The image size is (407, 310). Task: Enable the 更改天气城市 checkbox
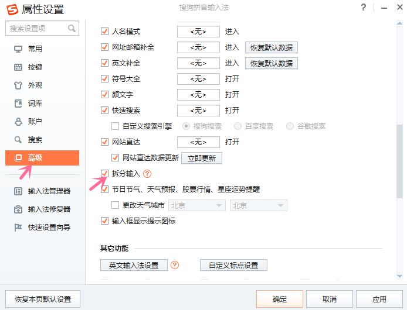(116, 205)
